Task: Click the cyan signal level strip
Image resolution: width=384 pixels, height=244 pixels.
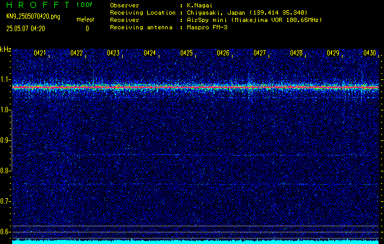Action: coord(195,242)
